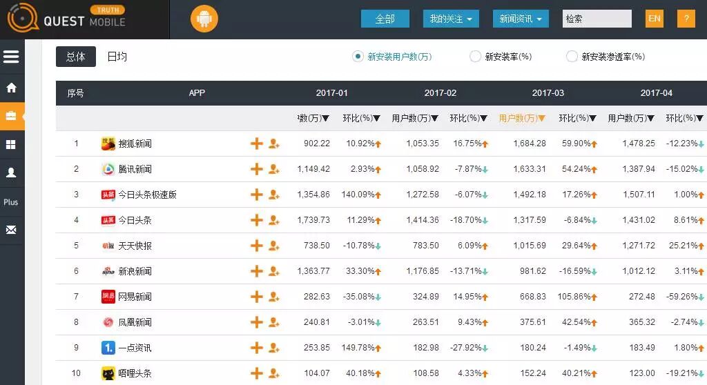Click the 网易新闻 app logo

click(x=108, y=297)
